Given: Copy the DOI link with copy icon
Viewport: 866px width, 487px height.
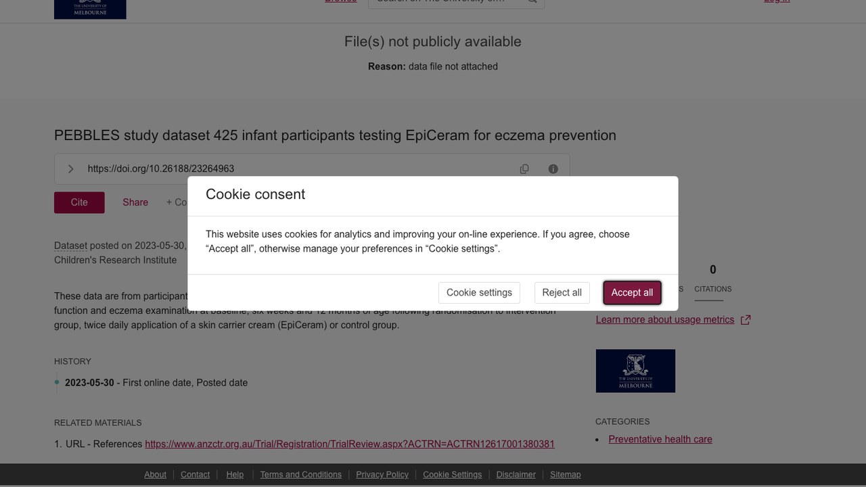Looking at the screenshot, I should (524, 169).
